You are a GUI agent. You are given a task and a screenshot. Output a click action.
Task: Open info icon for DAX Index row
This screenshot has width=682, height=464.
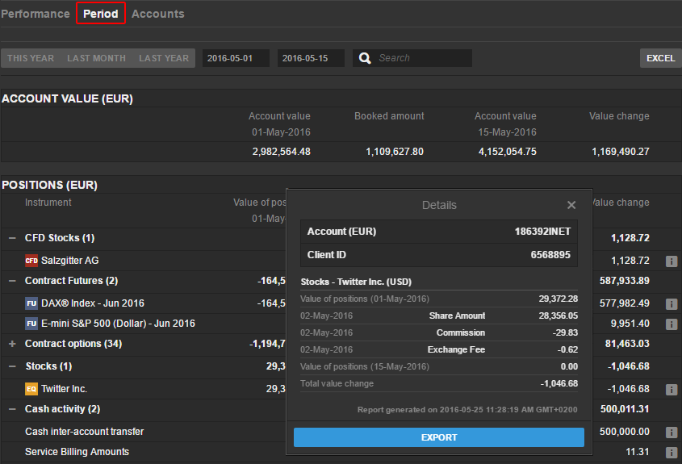pyautogui.click(x=671, y=303)
